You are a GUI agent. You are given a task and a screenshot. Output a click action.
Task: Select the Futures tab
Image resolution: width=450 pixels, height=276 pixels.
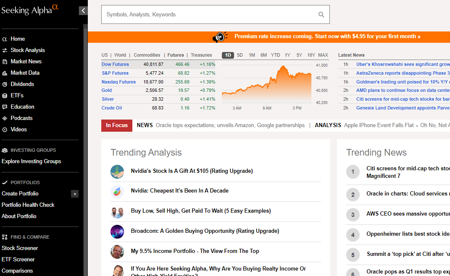click(176, 55)
